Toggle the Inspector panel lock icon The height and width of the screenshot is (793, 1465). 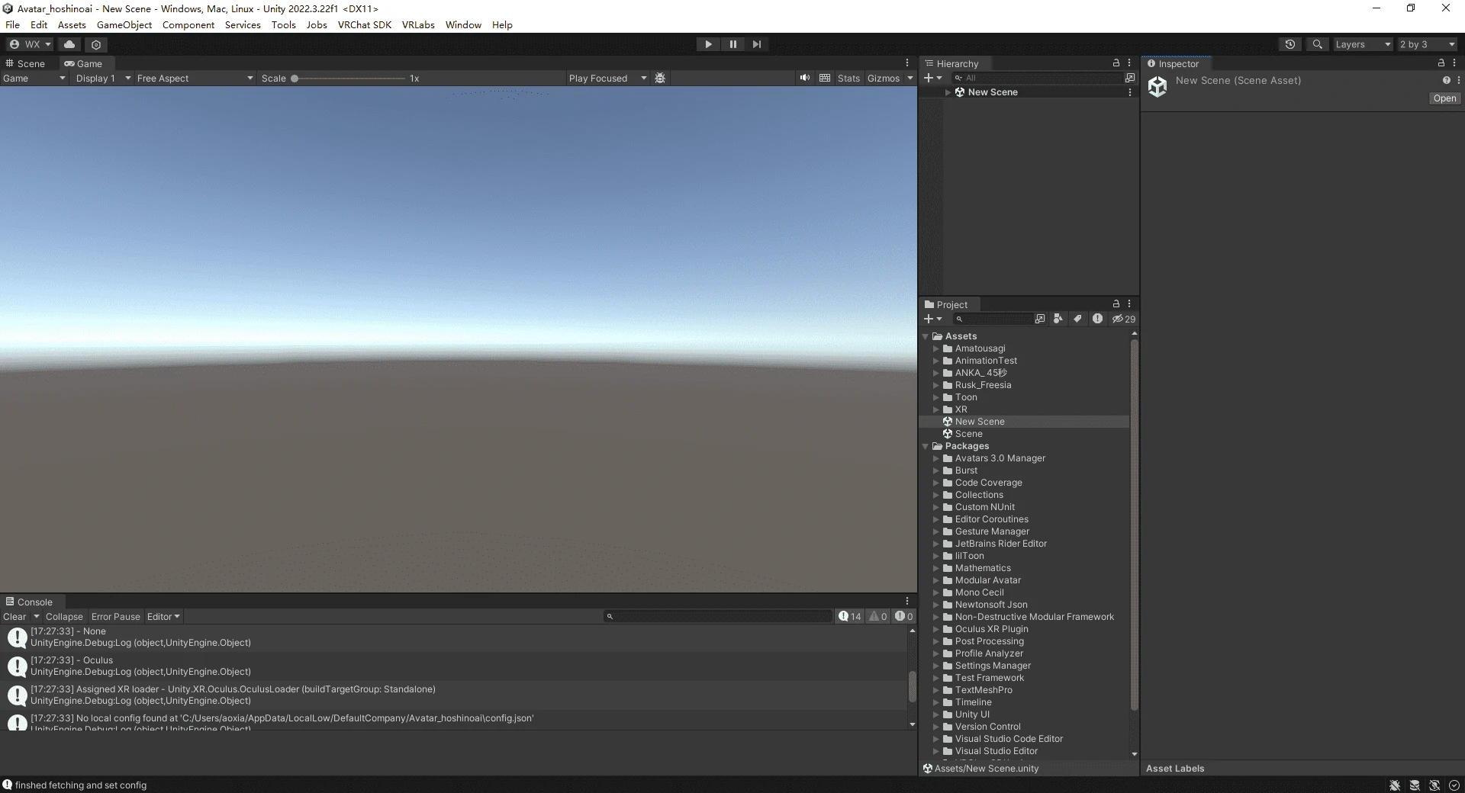[x=1441, y=63]
